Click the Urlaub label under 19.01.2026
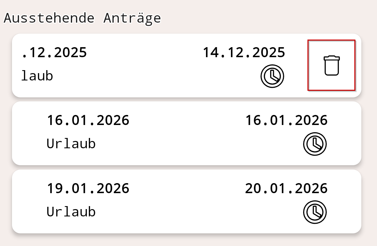Screen dimensions: 377x246 tap(71, 212)
